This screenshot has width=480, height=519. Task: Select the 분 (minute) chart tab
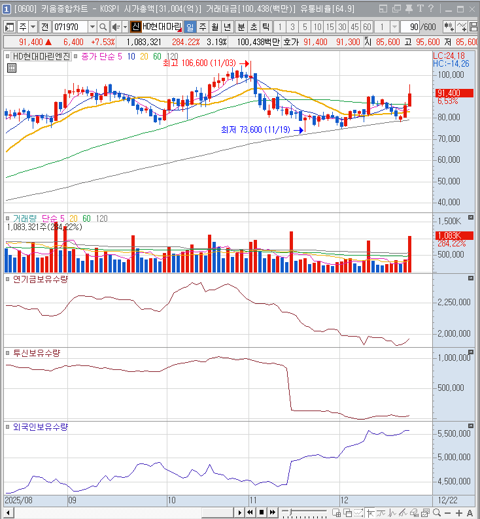(x=241, y=27)
